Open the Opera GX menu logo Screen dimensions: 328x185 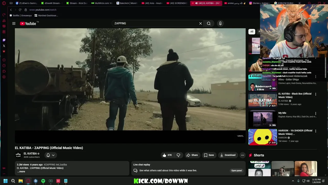pos(4,3)
